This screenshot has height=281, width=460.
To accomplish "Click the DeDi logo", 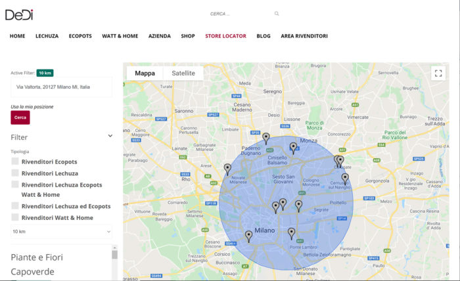I will (19, 15).
